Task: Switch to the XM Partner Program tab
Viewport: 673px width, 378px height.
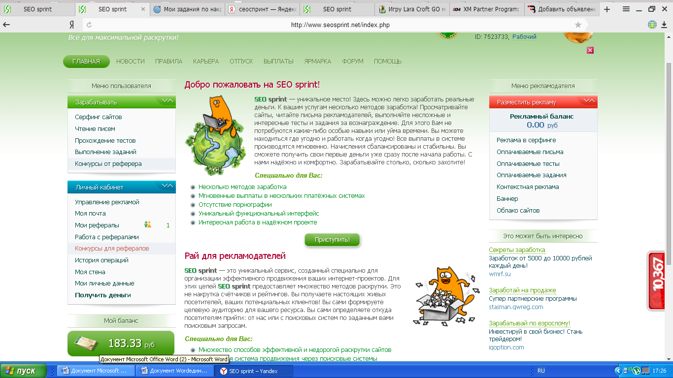Action: pyautogui.click(x=487, y=9)
